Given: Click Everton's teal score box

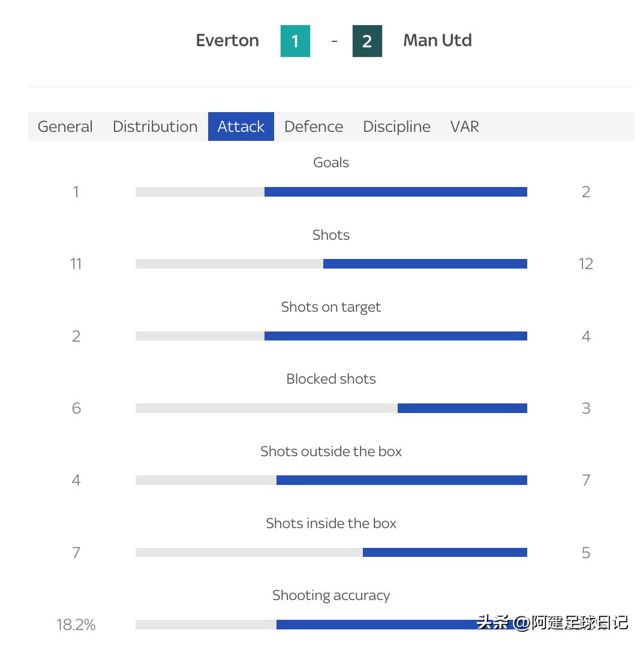Looking at the screenshot, I should pos(295,41).
